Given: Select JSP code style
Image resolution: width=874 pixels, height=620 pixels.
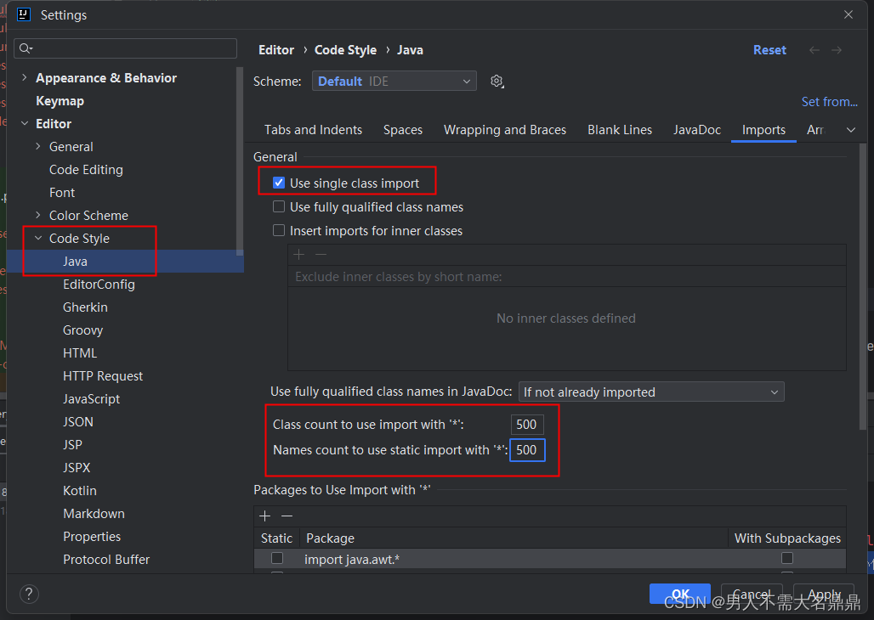Looking at the screenshot, I should [x=72, y=444].
